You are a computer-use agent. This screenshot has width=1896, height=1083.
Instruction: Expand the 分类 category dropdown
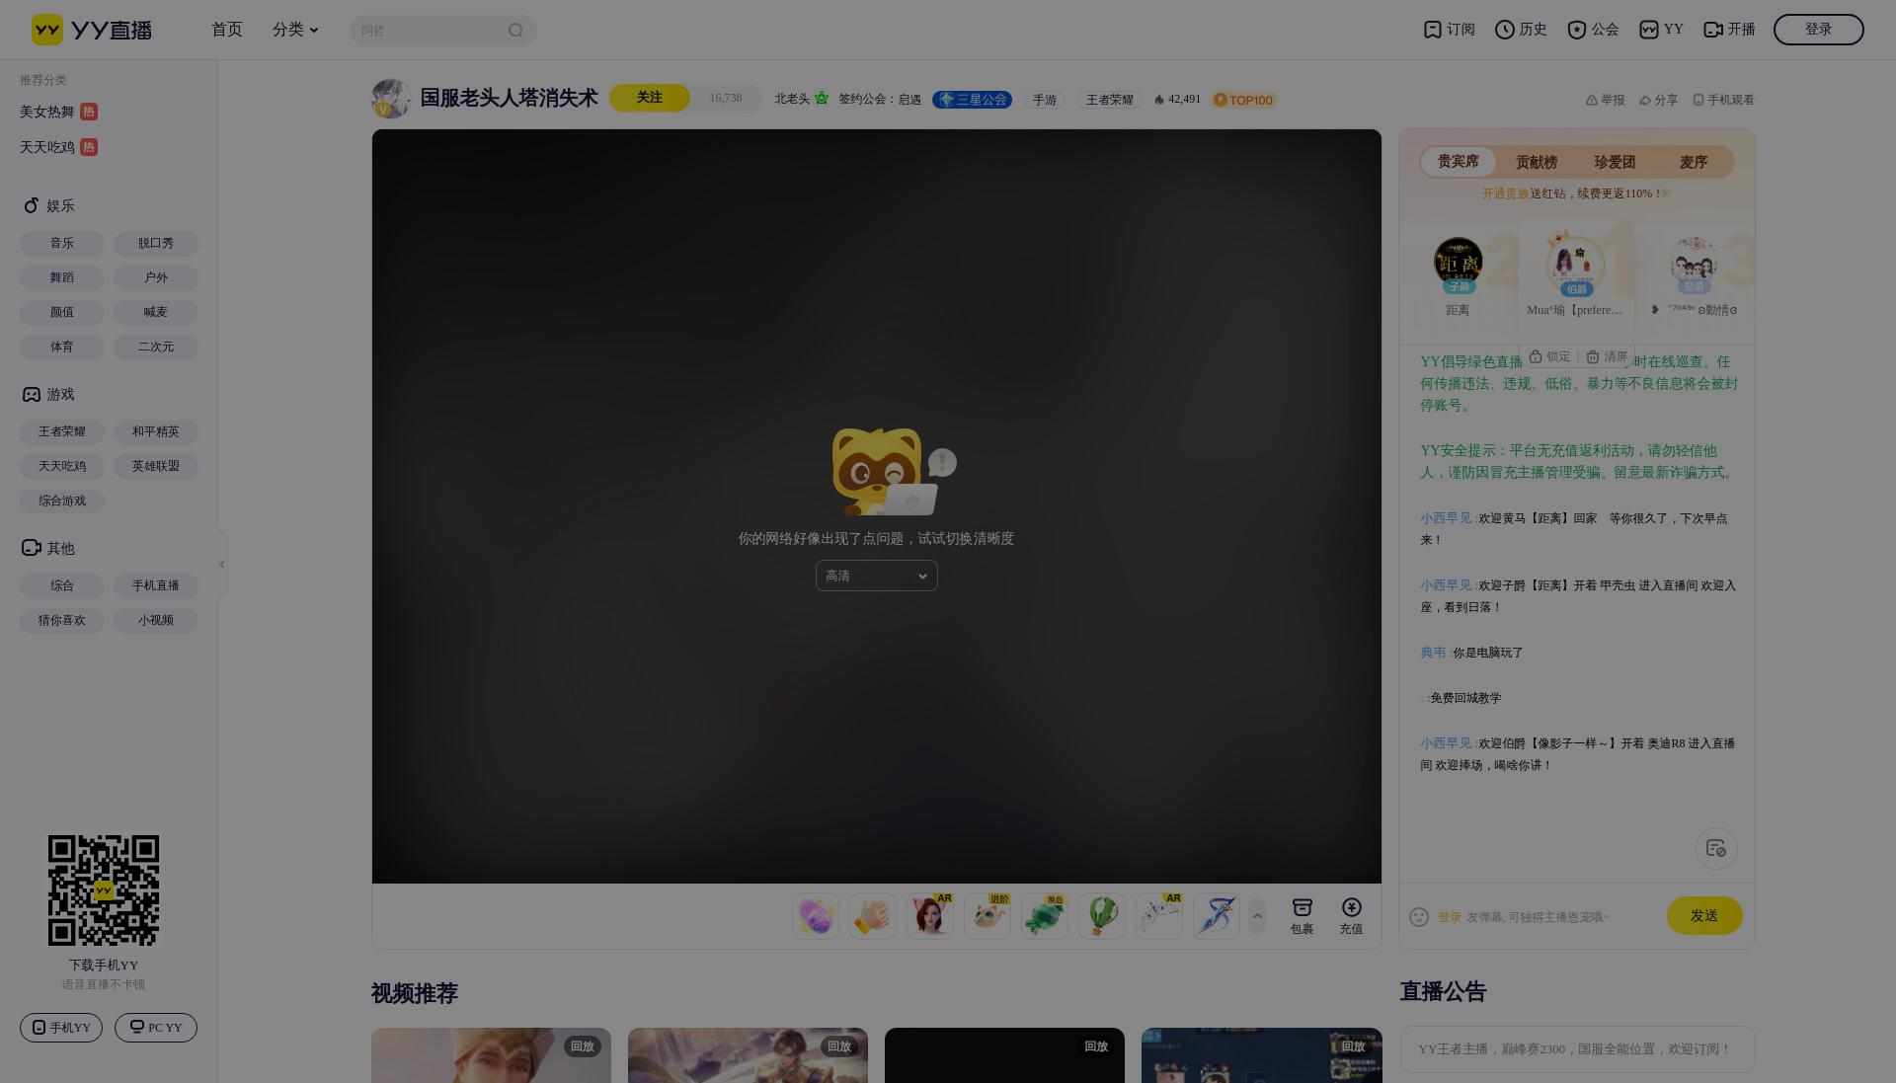[x=295, y=30]
